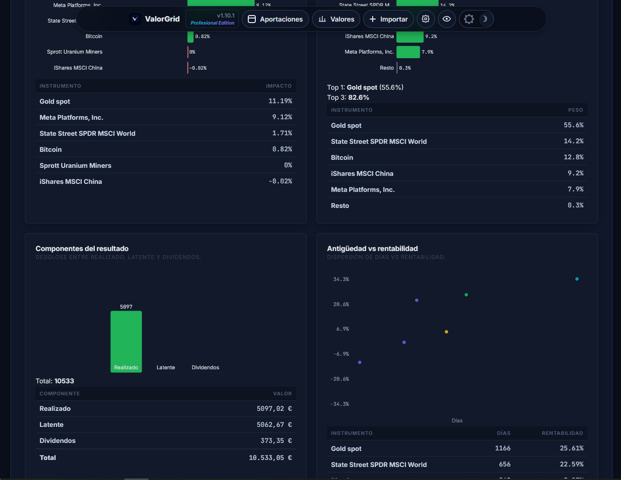
Task: Click the purple scatter point near 20.6%
Action: tap(417, 300)
